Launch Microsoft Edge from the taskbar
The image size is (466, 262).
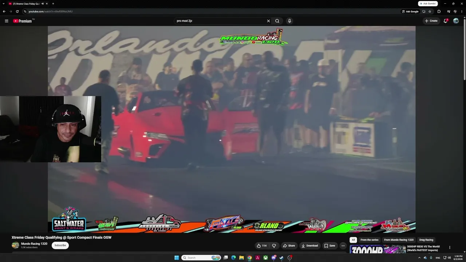click(x=233, y=258)
